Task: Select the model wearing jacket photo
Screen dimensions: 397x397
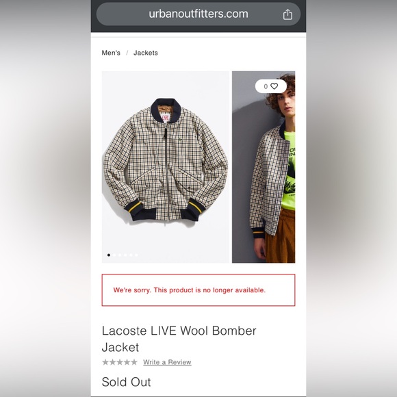Action: click(x=264, y=167)
